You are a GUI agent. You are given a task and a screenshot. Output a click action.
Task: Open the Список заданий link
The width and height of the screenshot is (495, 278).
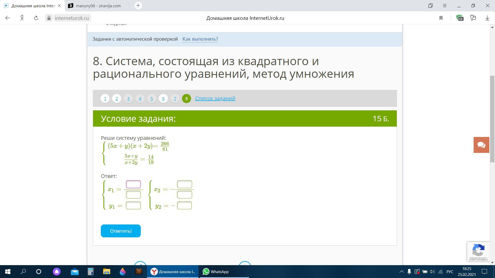click(215, 98)
